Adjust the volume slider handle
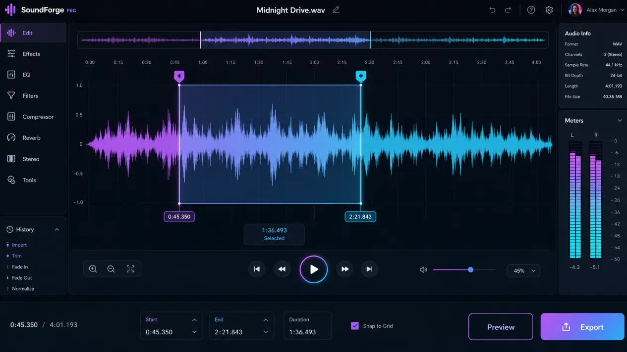This screenshot has width=627, height=352. pyautogui.click(x=470, y=270)
